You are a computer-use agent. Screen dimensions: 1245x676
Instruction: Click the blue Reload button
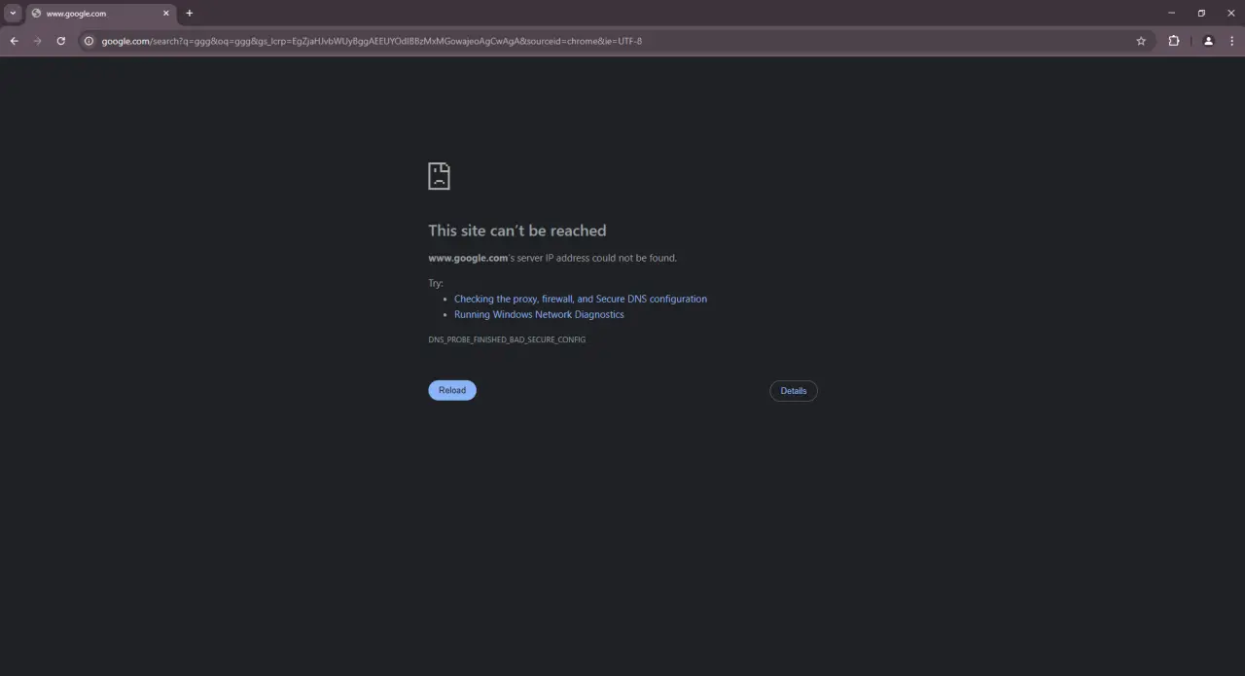pos(452,390)
